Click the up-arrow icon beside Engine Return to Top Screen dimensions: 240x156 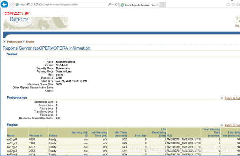pos(222,125)
